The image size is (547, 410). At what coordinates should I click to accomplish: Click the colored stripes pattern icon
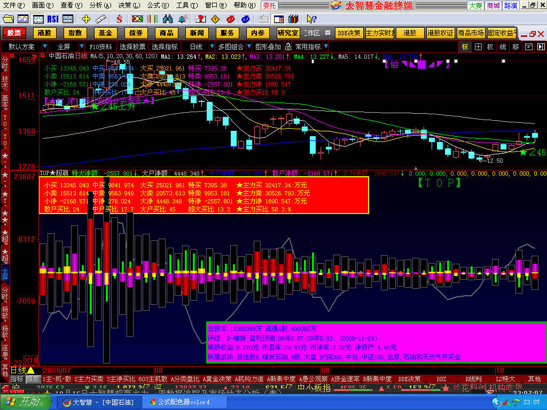pos(152,19)
